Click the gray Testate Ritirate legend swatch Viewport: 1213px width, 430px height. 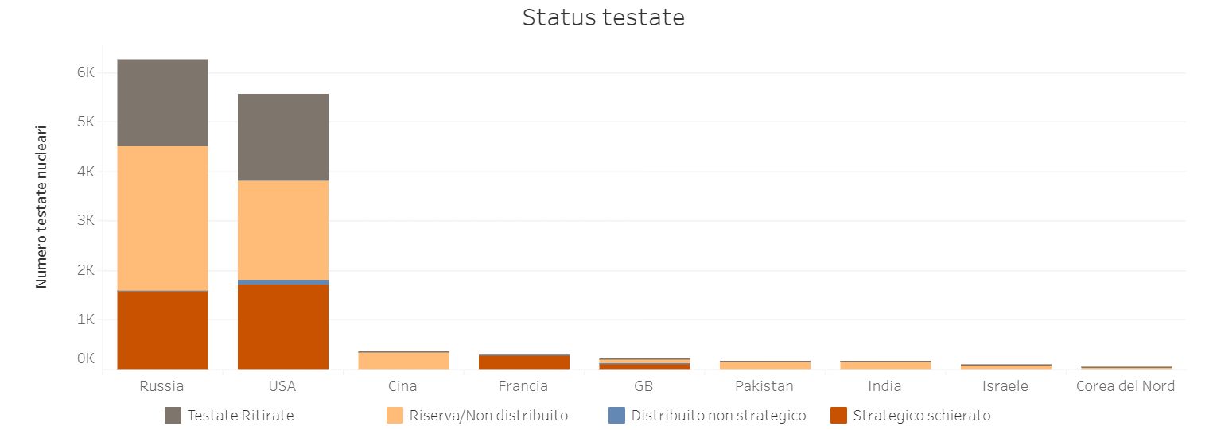click(173, 416)
